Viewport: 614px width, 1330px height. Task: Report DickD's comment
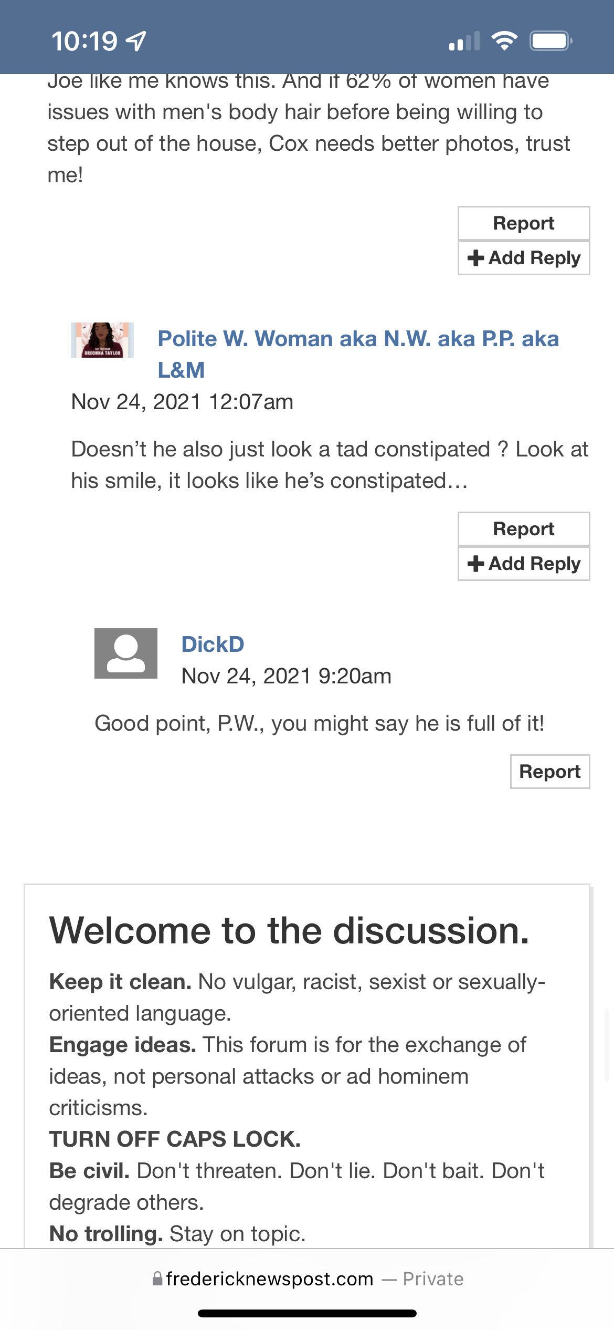[549, 772]
